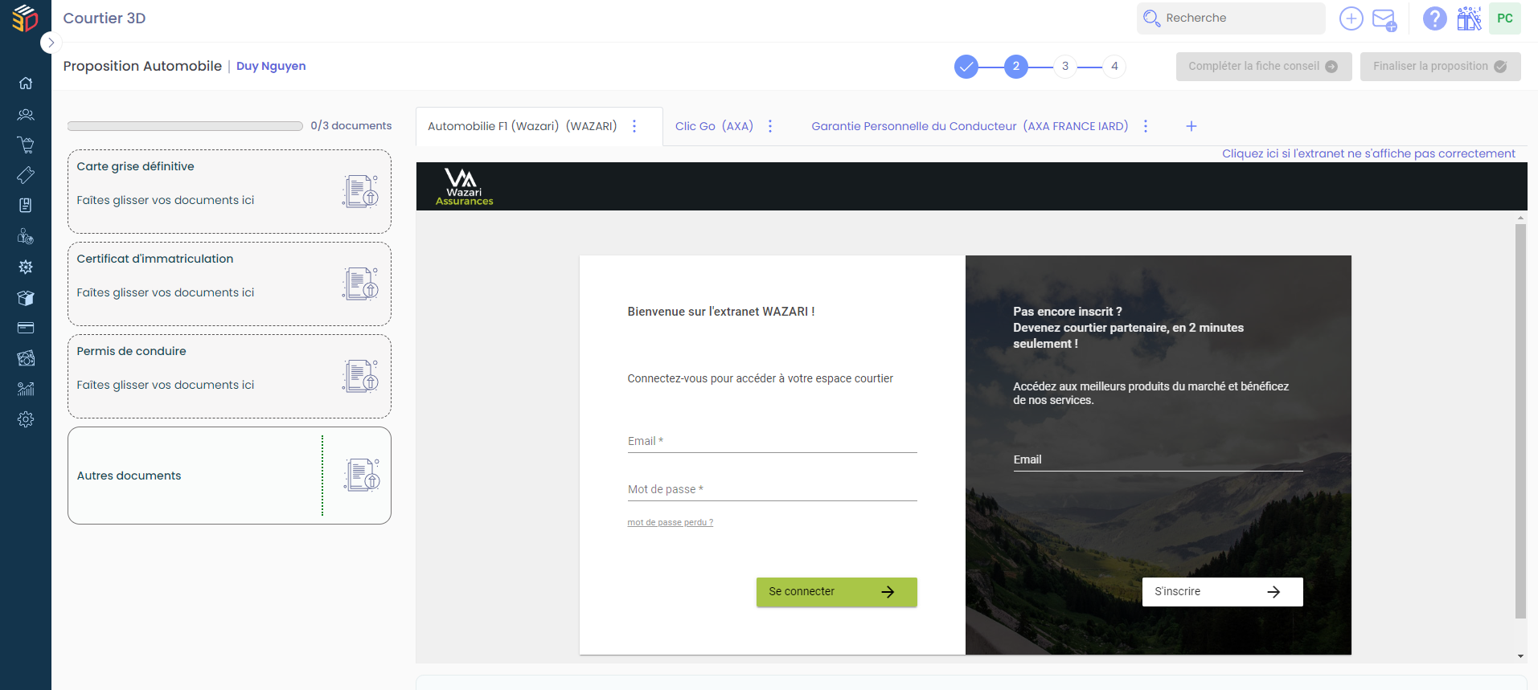Select step 2 in progress stepper
The width and height of the screenshot is (1538, 690).
[1015, 67]
